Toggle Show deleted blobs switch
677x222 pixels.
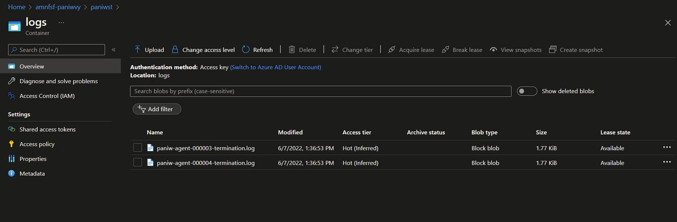point(527,91)
